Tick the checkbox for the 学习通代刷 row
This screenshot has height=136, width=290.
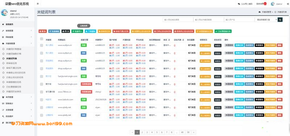(x=41, y=92)
